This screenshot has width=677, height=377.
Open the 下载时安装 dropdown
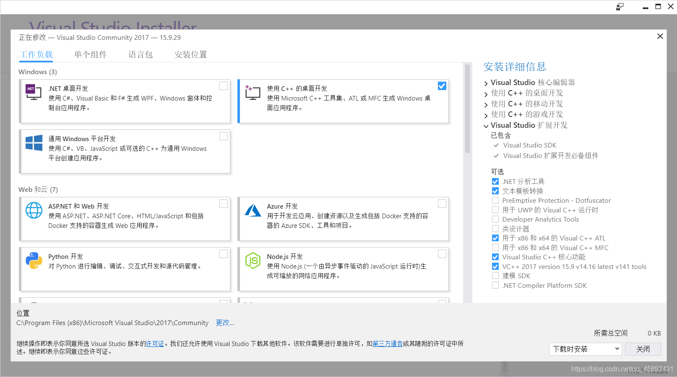point(585,349)
